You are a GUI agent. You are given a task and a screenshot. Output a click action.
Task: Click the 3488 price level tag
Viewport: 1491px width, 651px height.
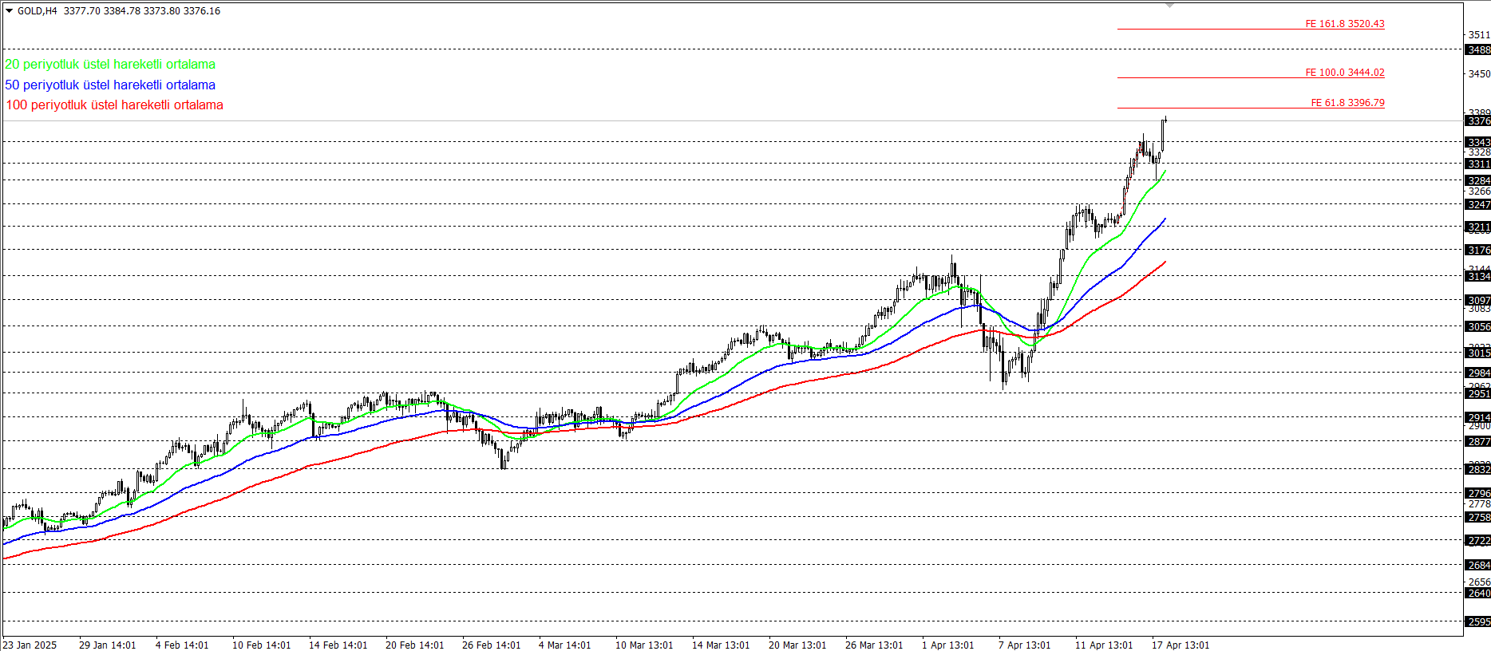(x=1478, y=49)
